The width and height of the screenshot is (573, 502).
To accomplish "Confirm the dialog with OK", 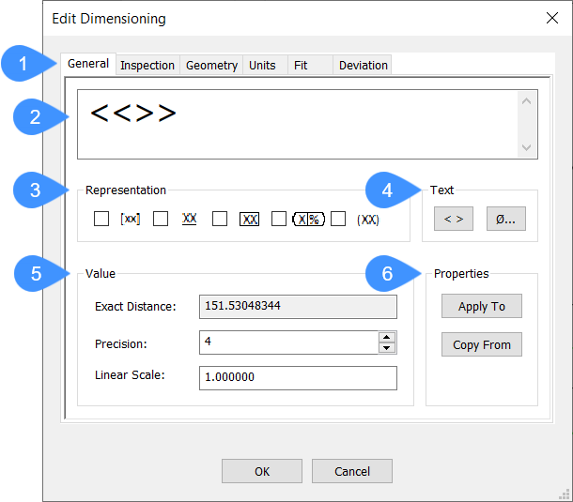I will pyautogui.click(x=262, y=471).
